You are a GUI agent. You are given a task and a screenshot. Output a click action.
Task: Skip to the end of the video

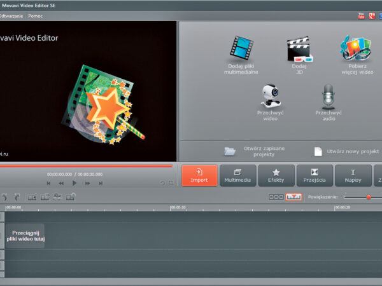(101, 183)
